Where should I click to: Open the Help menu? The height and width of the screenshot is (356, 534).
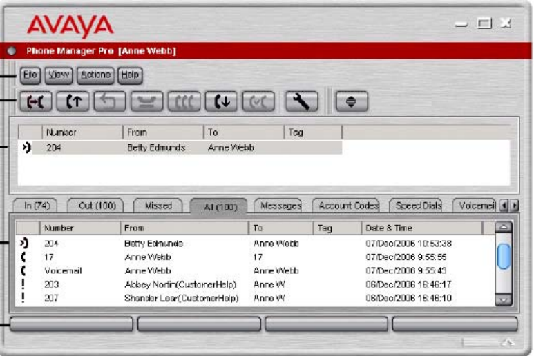[x=130, y=75]
